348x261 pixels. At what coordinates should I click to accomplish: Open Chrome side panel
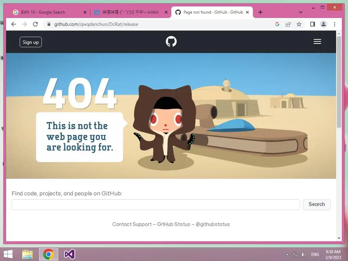point(313,24)
